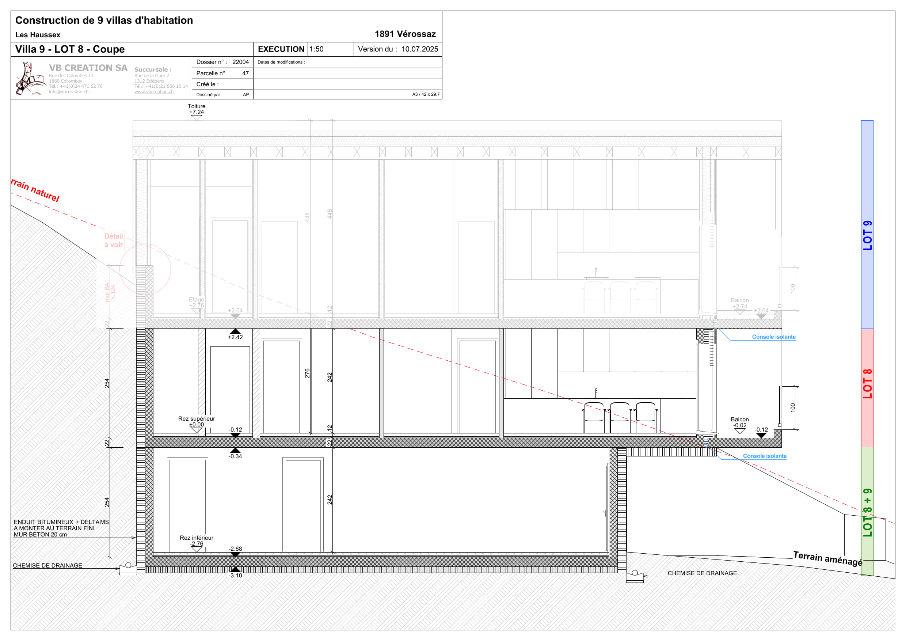Click the lower Console isolante blue label
The height and width of the screenshot is (641, 906).
click(x=764, y=456)
